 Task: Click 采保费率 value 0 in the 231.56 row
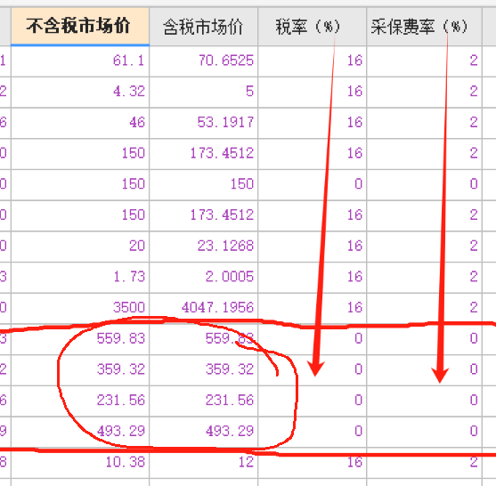point(424,401)
